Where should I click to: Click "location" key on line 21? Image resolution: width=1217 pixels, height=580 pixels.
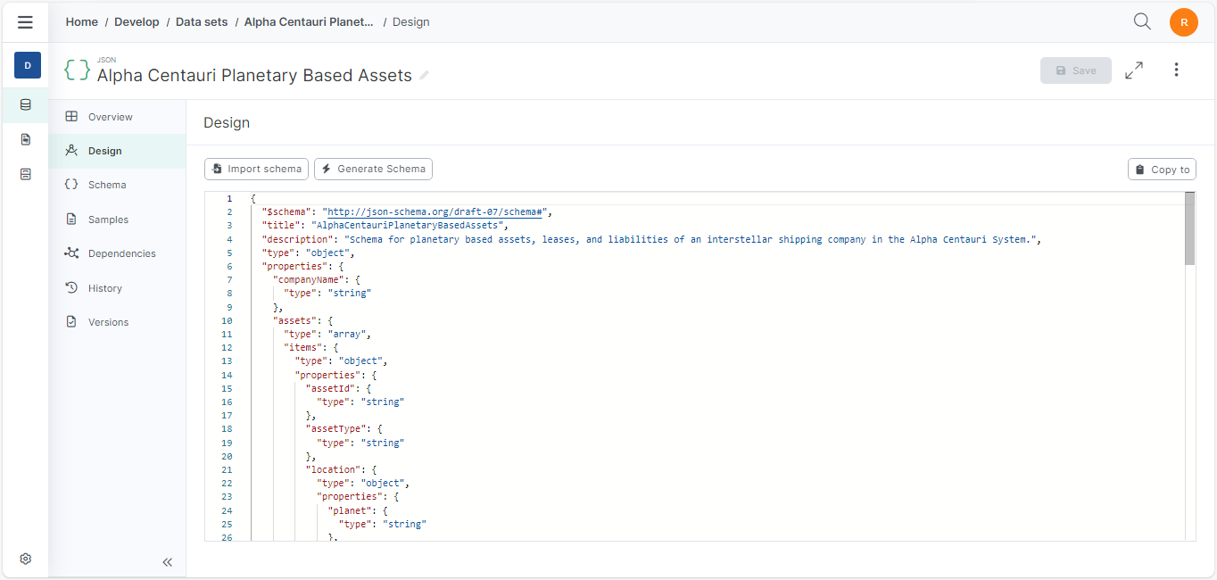(333, 469)
